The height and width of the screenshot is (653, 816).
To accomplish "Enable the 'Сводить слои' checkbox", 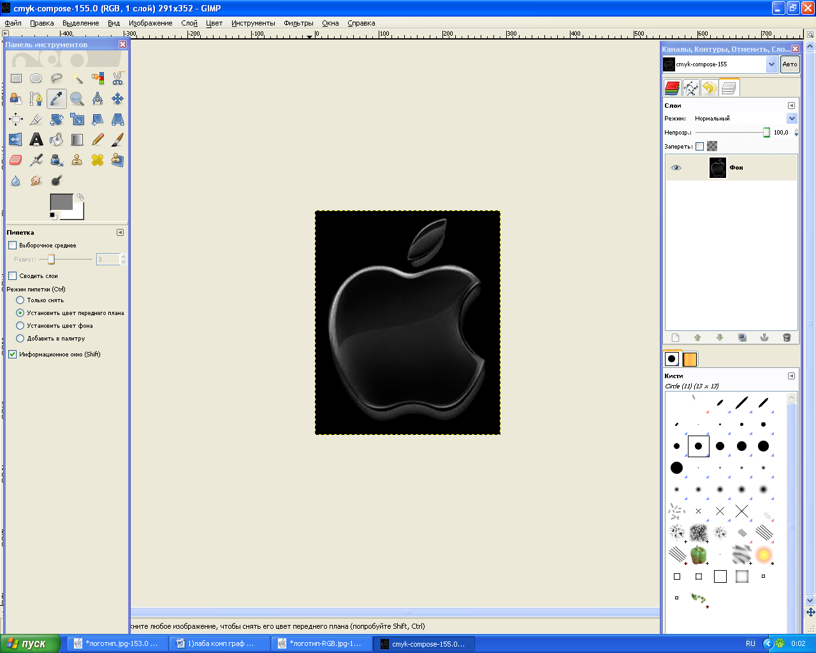I will [12, 275].
